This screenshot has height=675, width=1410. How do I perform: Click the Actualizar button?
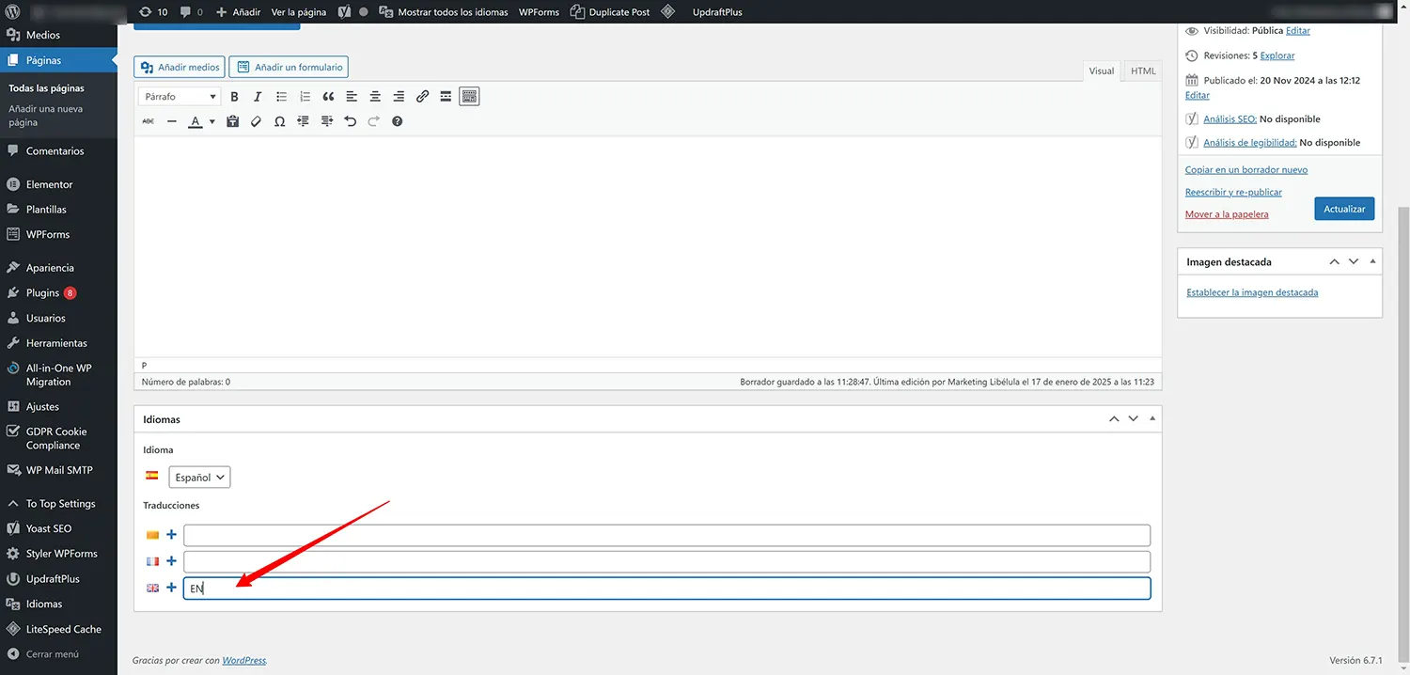coord(1344,209)
